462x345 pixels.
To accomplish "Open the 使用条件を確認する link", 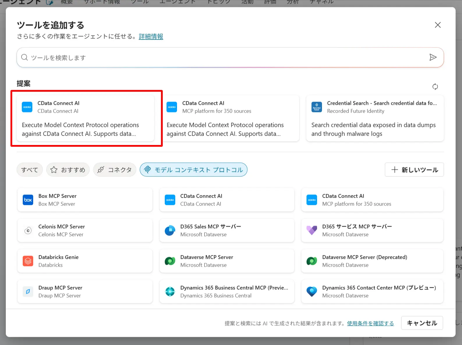I will (370, 323).
